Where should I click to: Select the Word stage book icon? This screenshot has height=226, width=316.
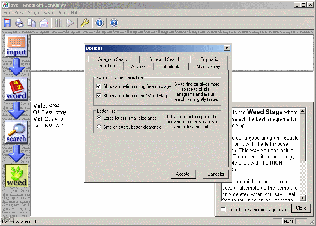16,89
